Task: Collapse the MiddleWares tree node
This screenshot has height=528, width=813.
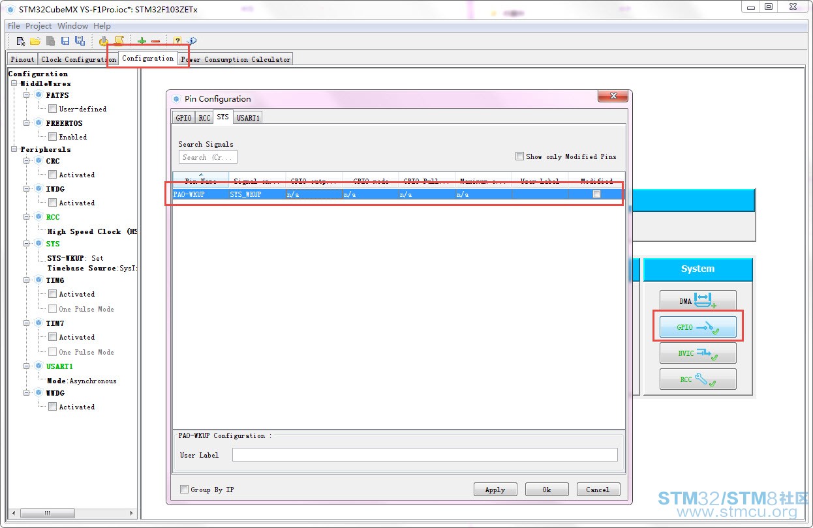Action: coord(14,83)
